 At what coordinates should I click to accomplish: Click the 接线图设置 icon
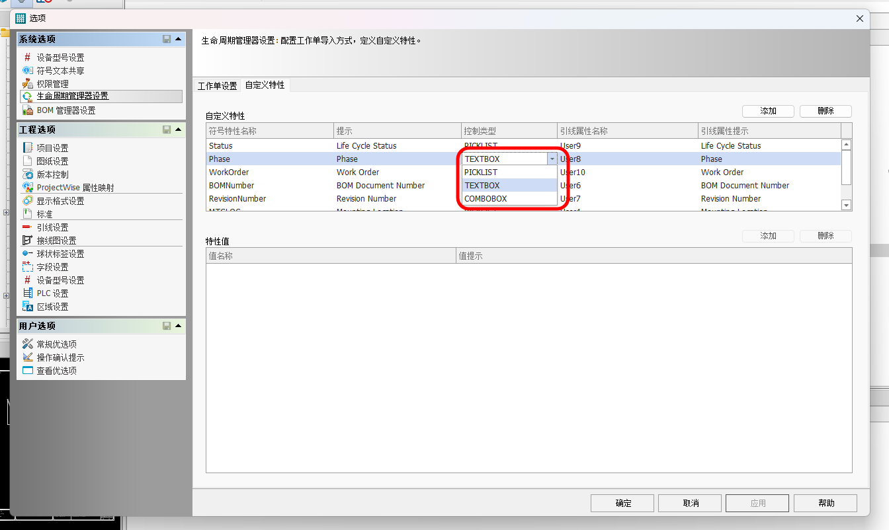pos(27,241)
